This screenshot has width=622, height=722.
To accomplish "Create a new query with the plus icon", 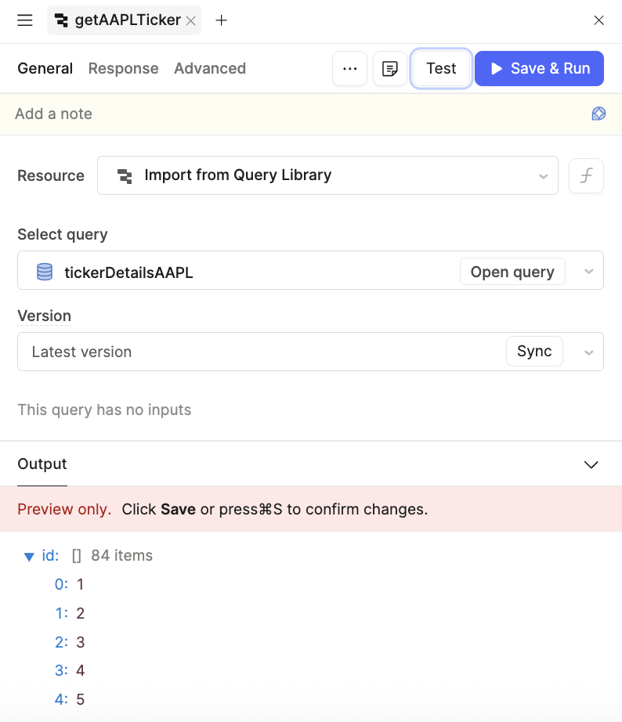I will 222,20.
